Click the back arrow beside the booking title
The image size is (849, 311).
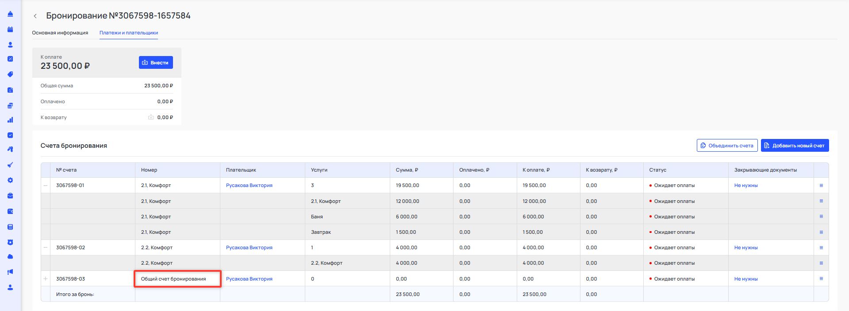pos(35,16)
